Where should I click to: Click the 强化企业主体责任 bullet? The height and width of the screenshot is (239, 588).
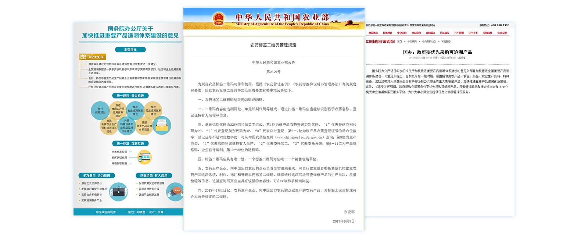pos(92,183)
